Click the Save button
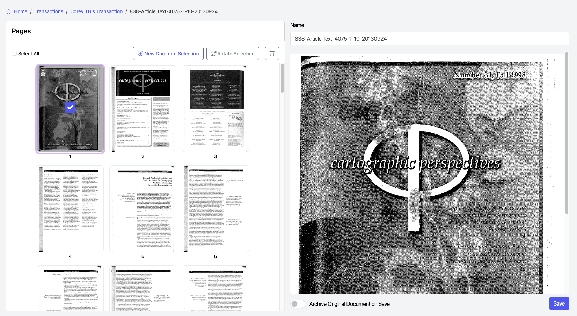The image size is (577, 316). (559, 303)
